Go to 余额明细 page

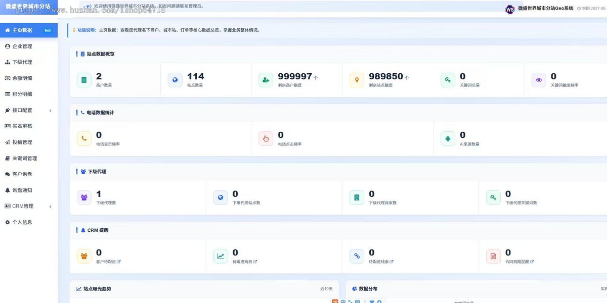coord(22,78)
